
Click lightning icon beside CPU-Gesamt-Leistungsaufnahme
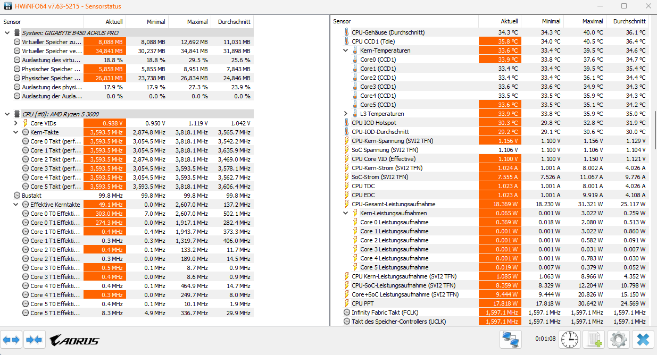[x=347, y=204]
